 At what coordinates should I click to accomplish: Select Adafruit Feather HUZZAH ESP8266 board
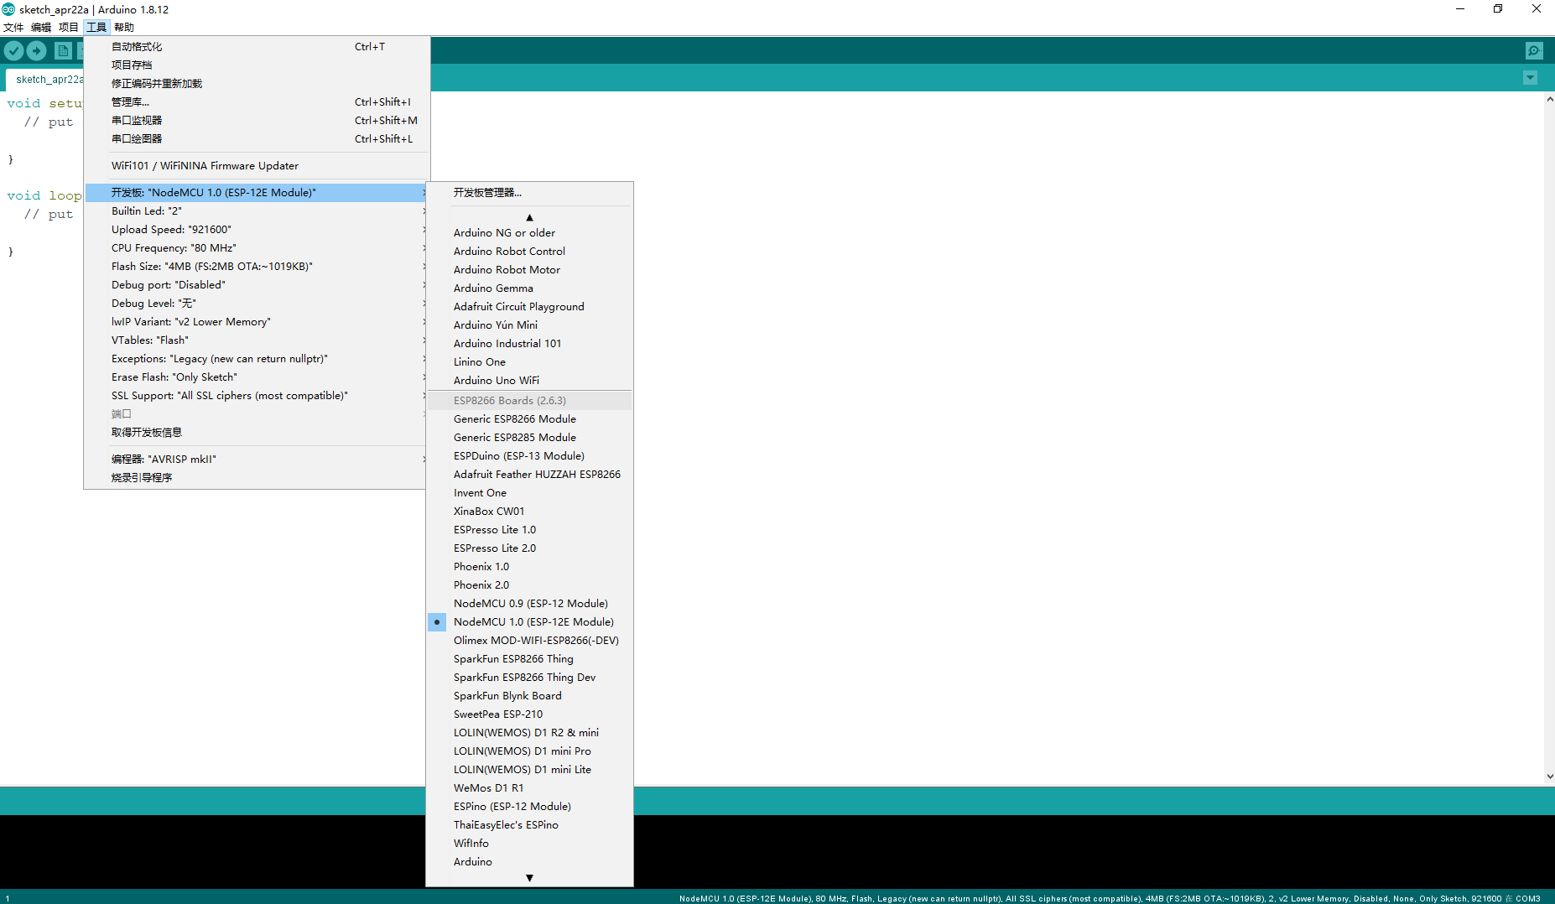(x=530, y=475)
